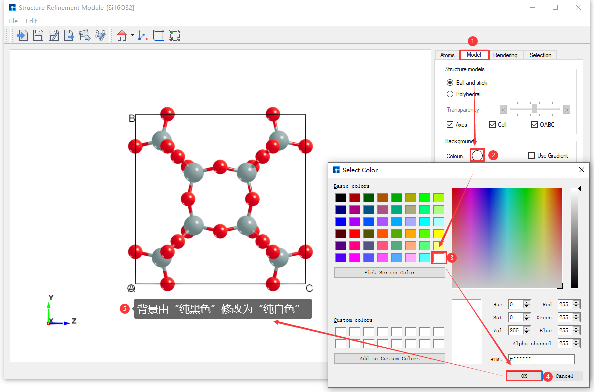594x392 pixels.
Task: Click the Save toolbar icon
Action: tap(38, 35)
